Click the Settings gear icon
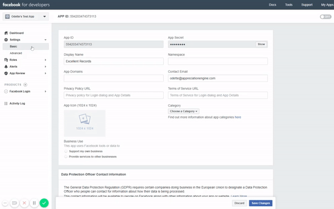This screenshot has width=334, height=209. click(6, 40)
